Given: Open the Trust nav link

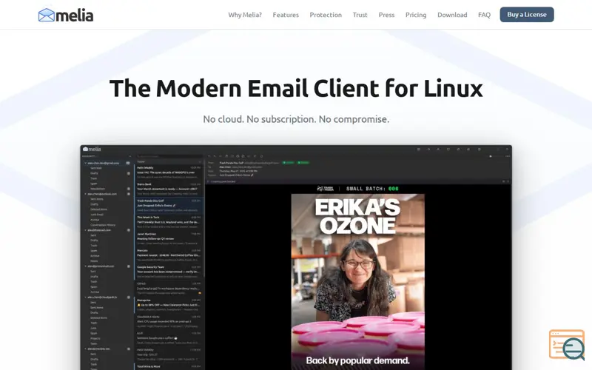Looking at the screenshot, I should click(x=360, y=15).
